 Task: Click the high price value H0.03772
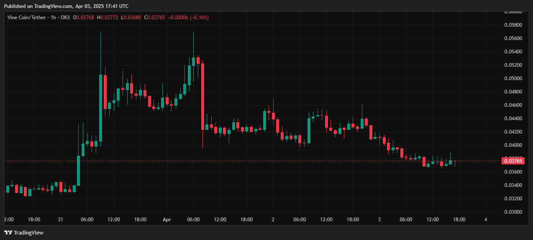pos(108,18)
